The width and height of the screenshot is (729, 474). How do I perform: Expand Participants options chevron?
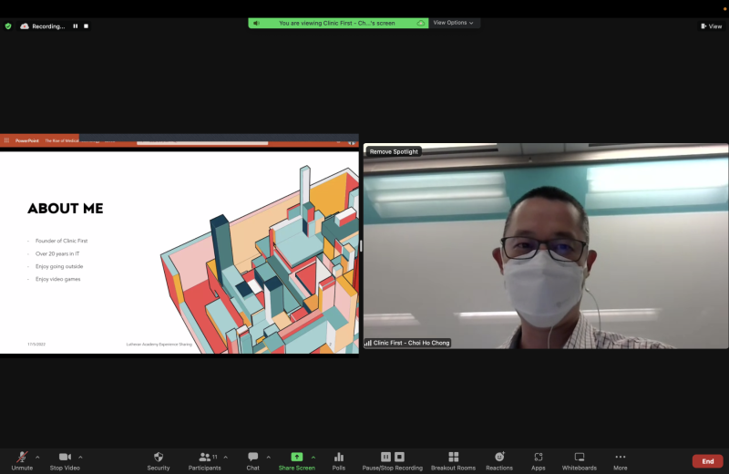[225, 458]
